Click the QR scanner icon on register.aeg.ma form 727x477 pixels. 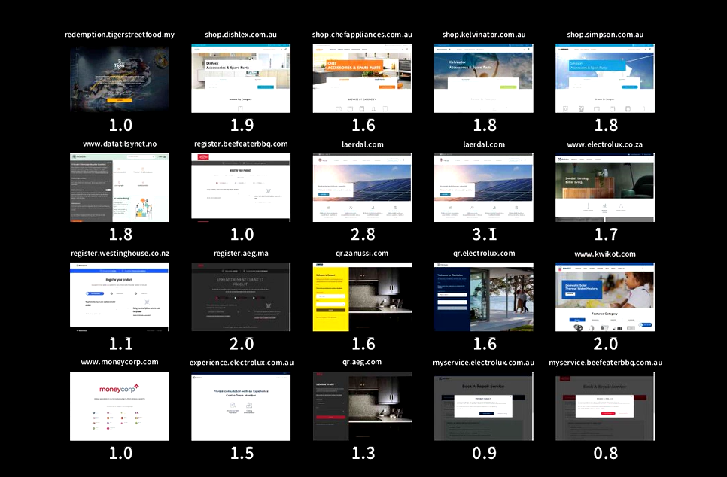coord(269,305)
